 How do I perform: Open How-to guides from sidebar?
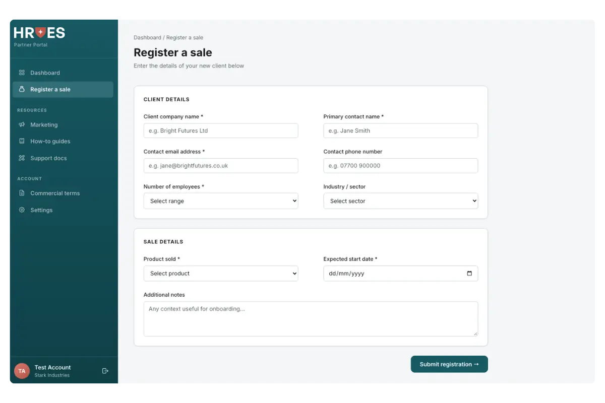(63, 141)
